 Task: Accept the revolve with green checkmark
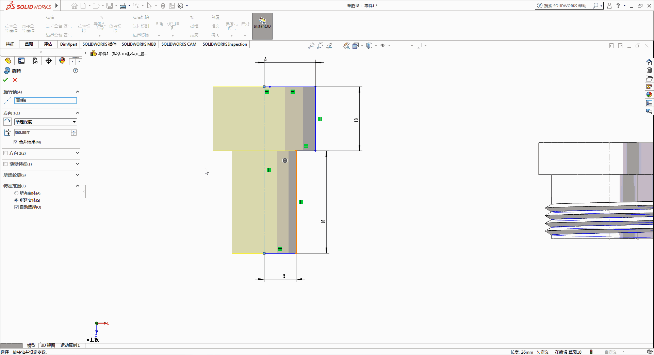(x=5, y=80)
